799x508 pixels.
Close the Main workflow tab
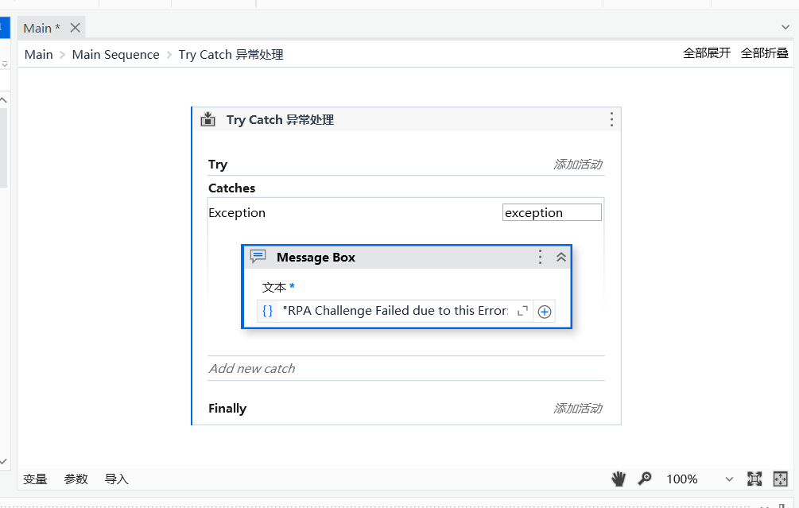[x=75, y=28]
